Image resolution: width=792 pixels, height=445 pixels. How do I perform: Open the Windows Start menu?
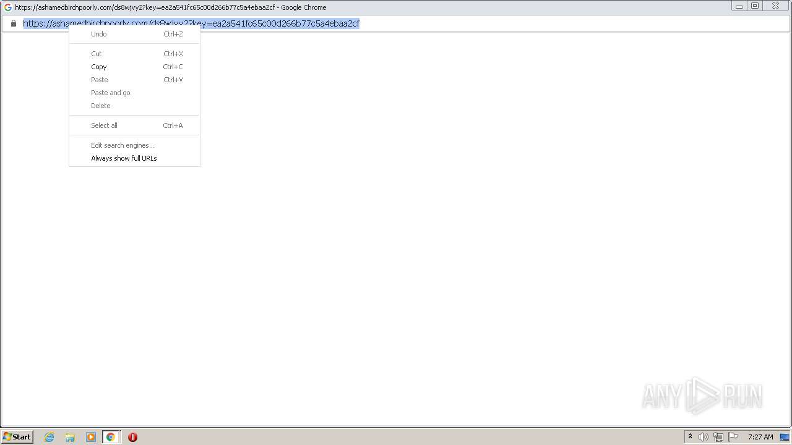(x=17, y=437)
